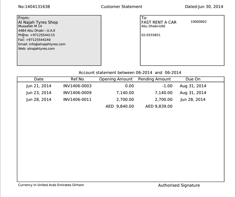Click the Al Najah Tyres Shop name
Image resolution: width=236 pixels, height=197 pixels.
click(x=38, y=22)
